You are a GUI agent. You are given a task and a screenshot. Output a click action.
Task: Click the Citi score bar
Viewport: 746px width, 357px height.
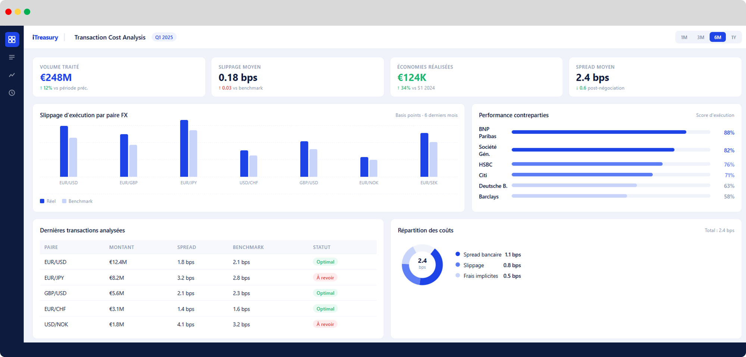[x=611, y=175]
